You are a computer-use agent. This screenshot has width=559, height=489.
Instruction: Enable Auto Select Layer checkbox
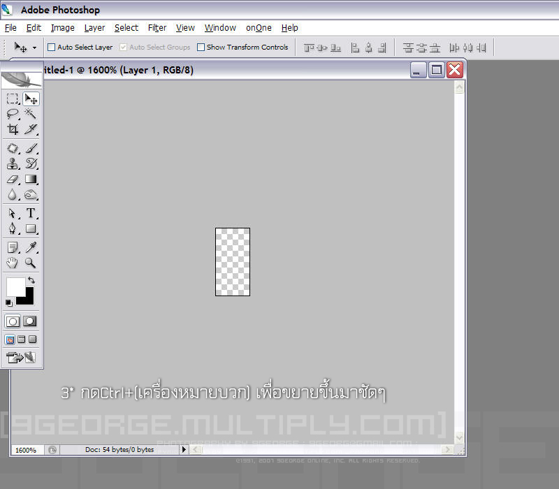[x=51, y=47]
